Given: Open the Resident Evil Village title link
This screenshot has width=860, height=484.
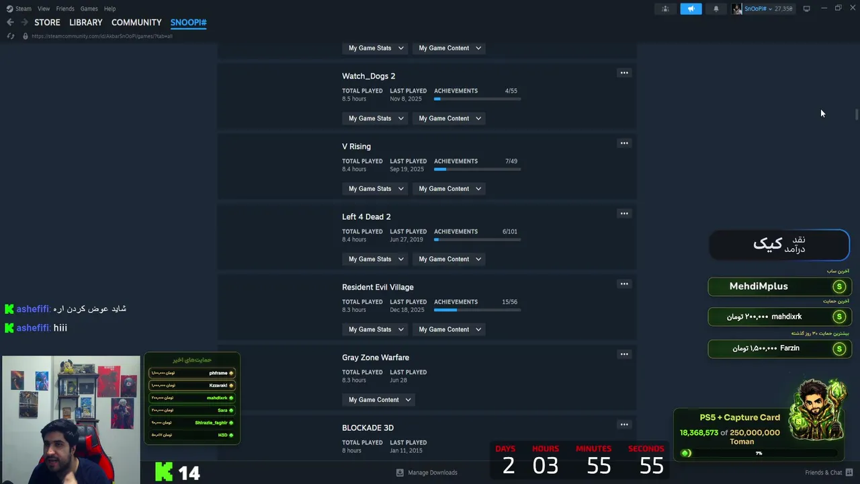Looking at the screenshot, I should (x=378, y=287).
